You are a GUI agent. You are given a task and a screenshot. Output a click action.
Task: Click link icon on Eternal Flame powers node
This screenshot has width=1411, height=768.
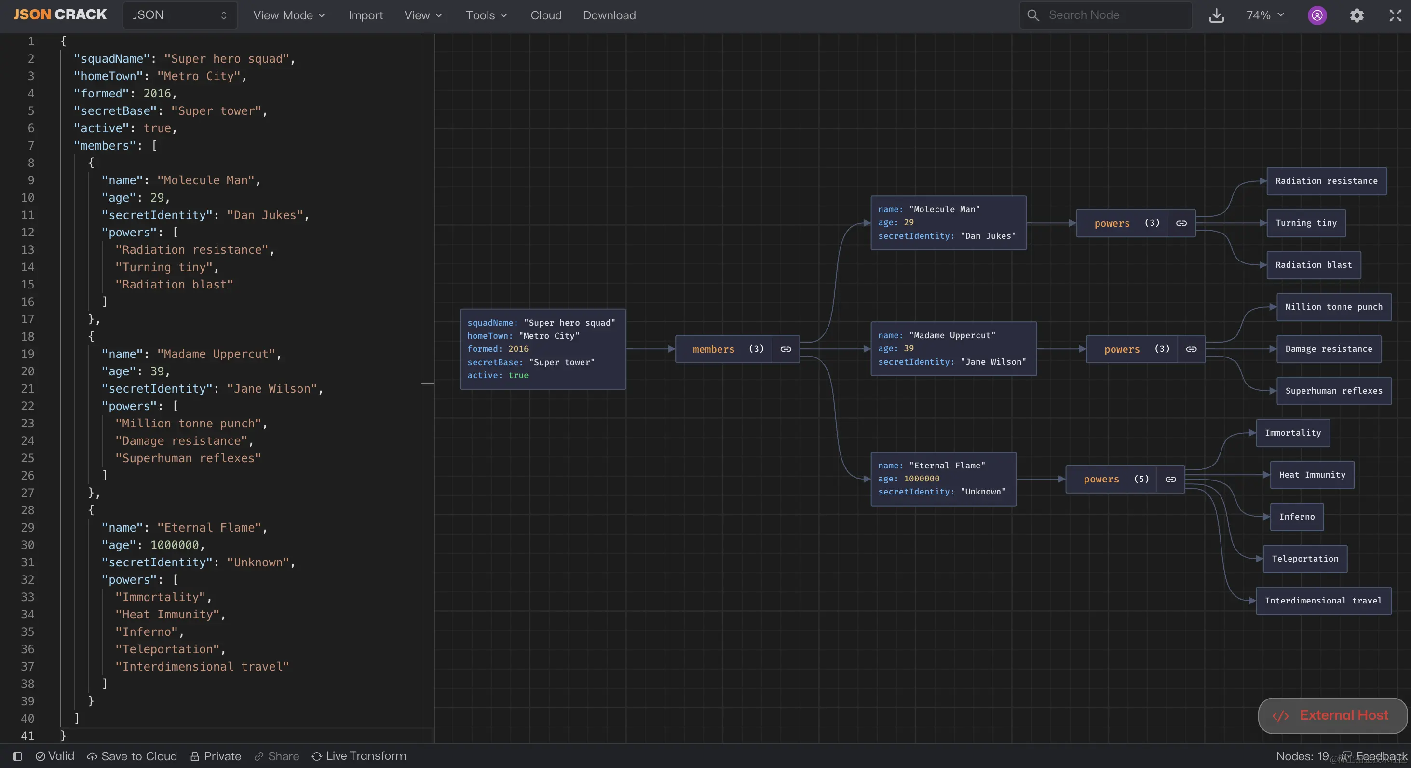click(x=1170, y=480)
